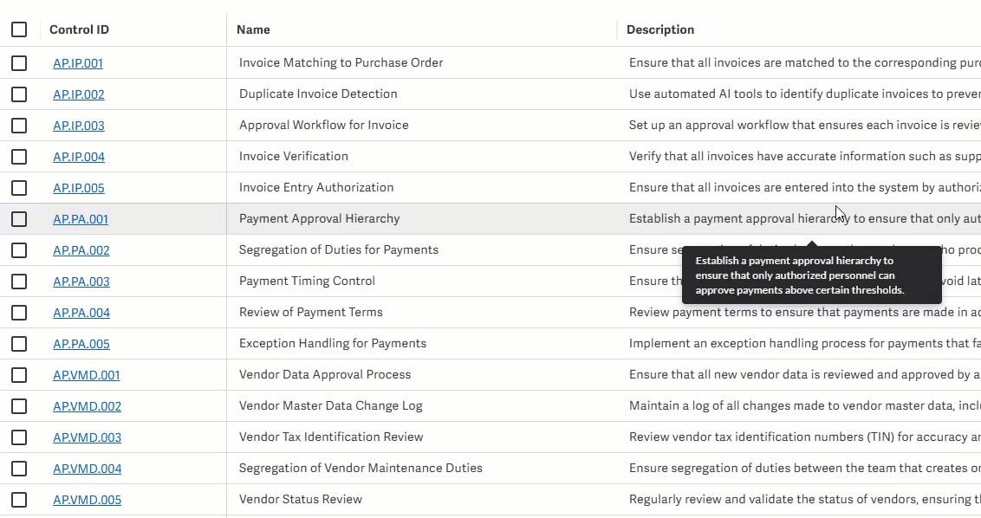
Task: Select 'Invoice Matching to Purchase Order' name cell
Action: [341, 62]
